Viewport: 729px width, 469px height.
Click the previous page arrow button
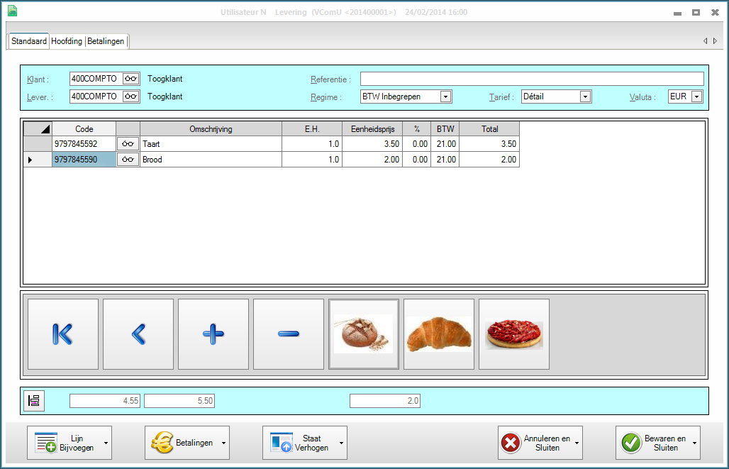138,334
